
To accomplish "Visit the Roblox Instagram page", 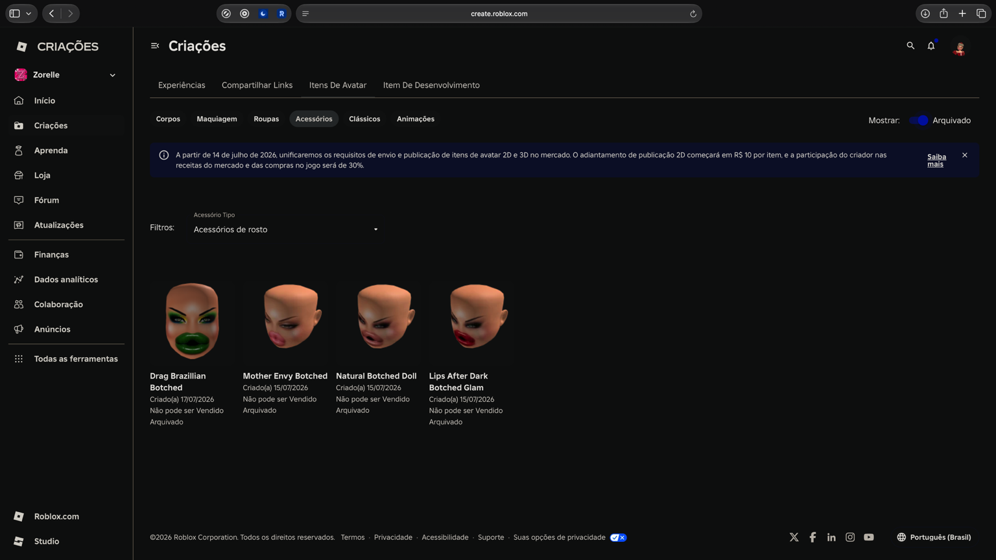I will pyautogui.click(x=850, y=537).
